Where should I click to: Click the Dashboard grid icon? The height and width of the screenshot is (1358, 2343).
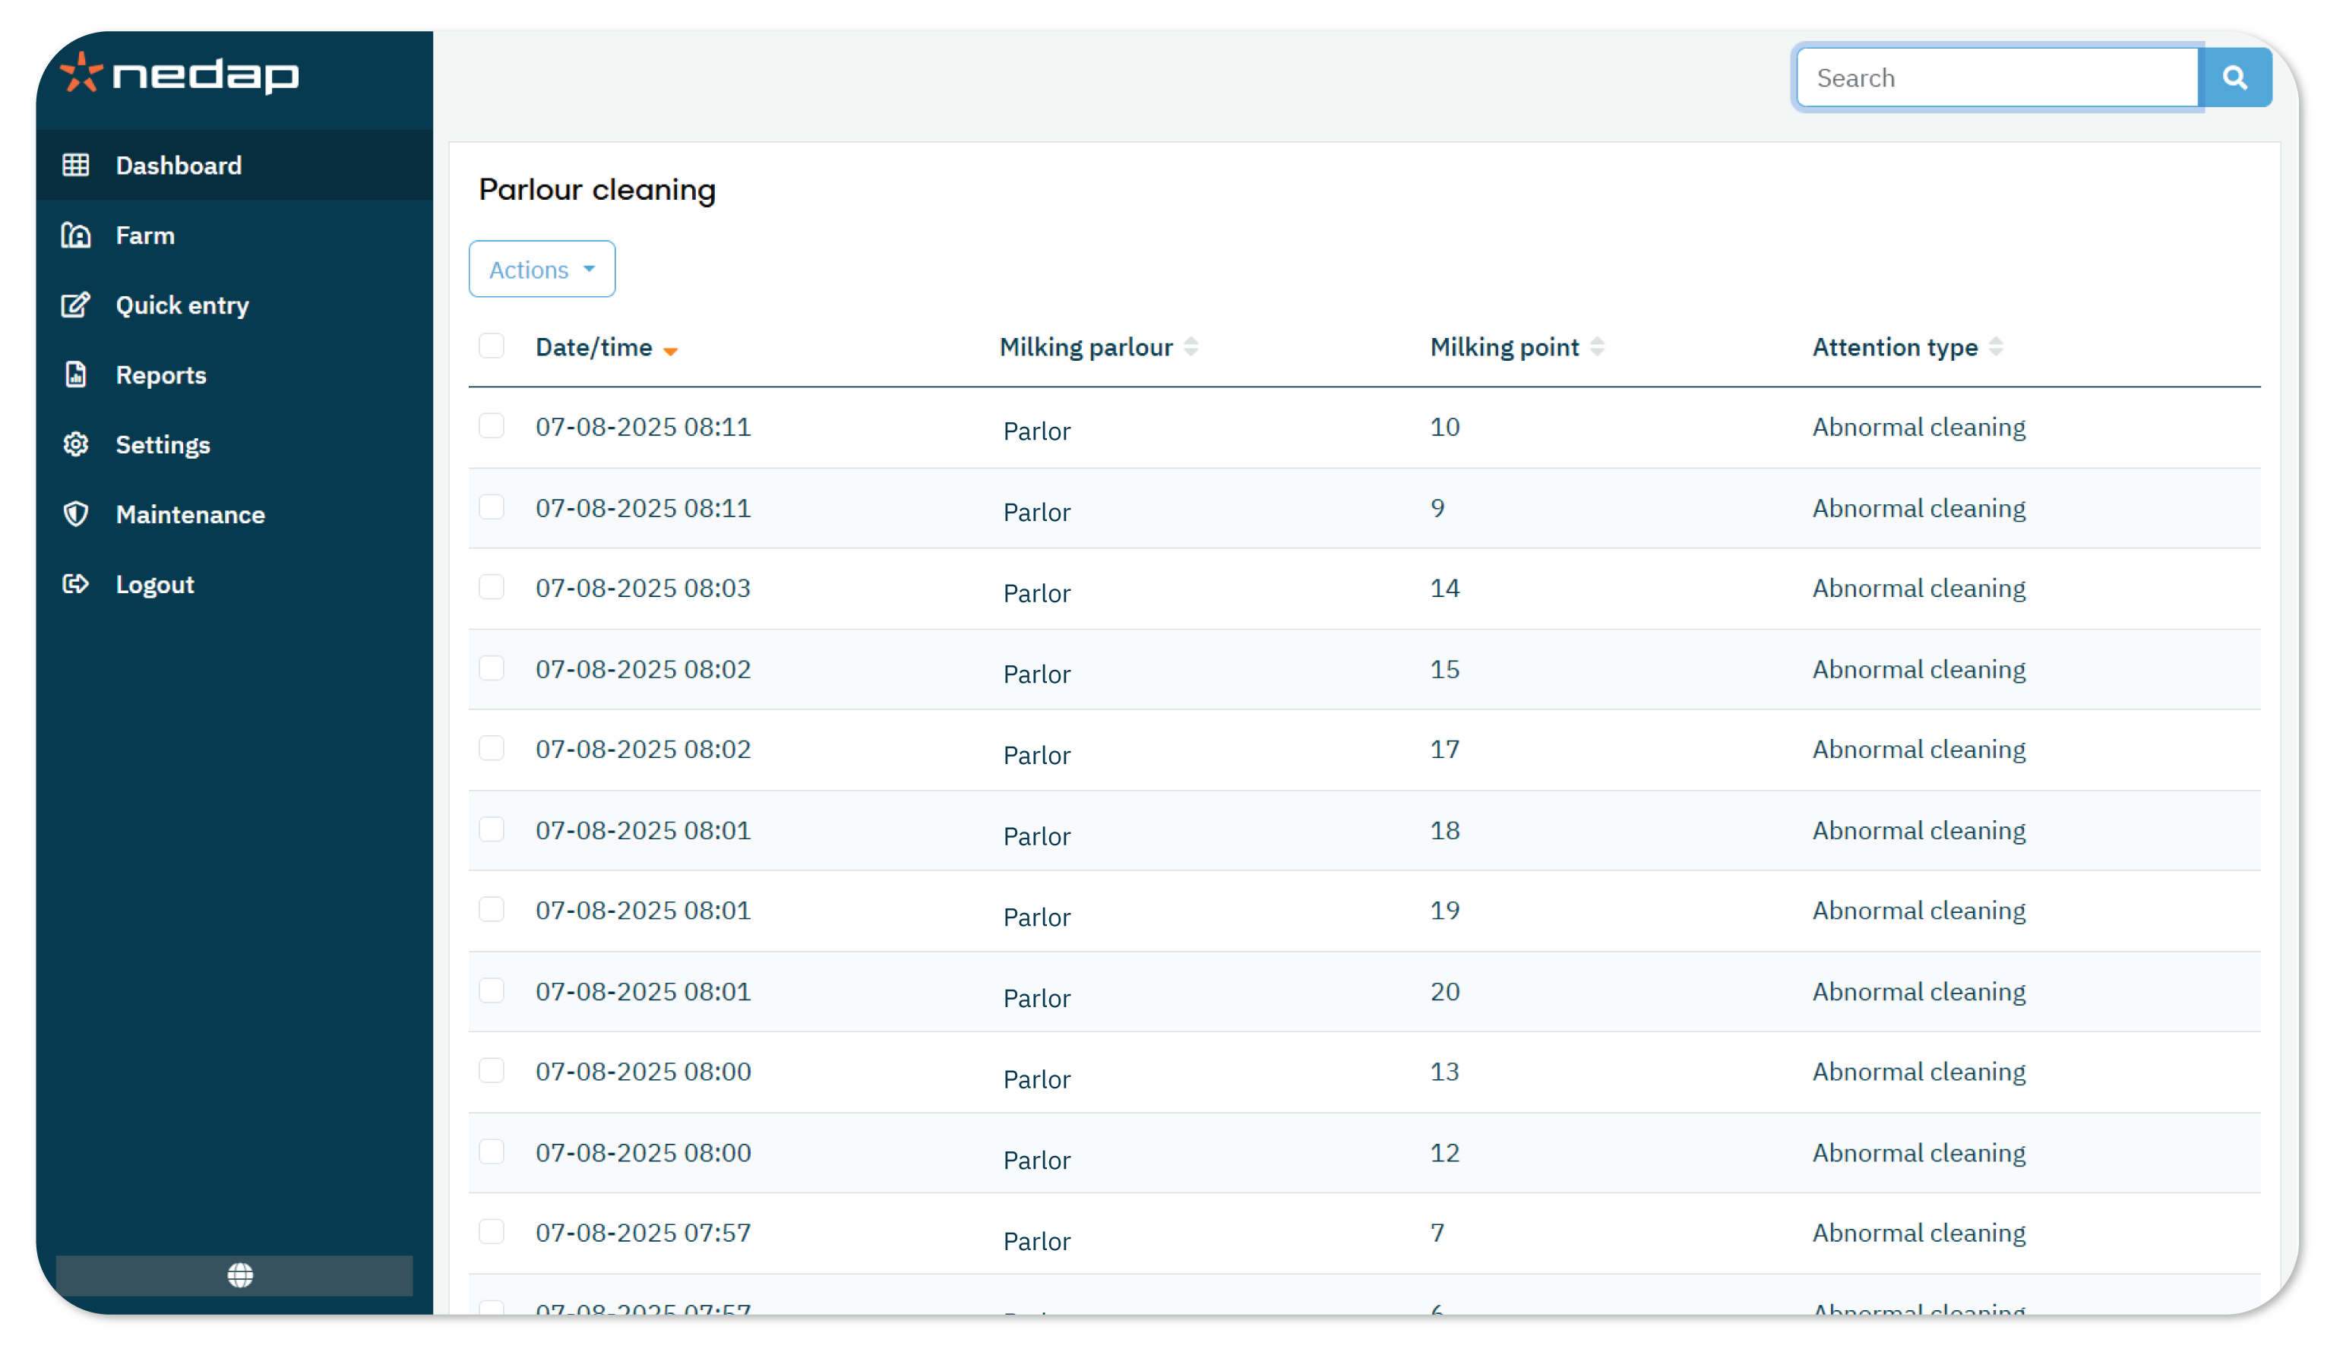pos(76,166)
